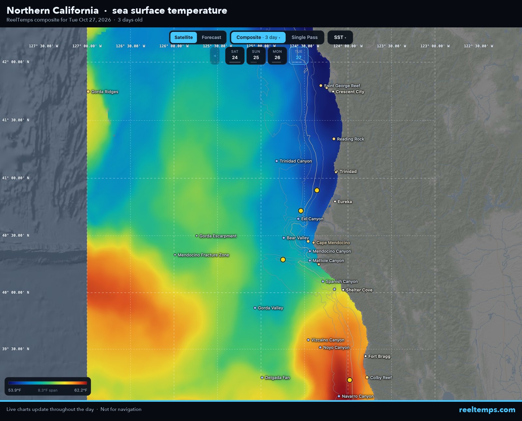Image resolution: width=522 pixels, height=421 pixels.
Task: Click the Saint George Reef marker
Action: click(321, 85)
